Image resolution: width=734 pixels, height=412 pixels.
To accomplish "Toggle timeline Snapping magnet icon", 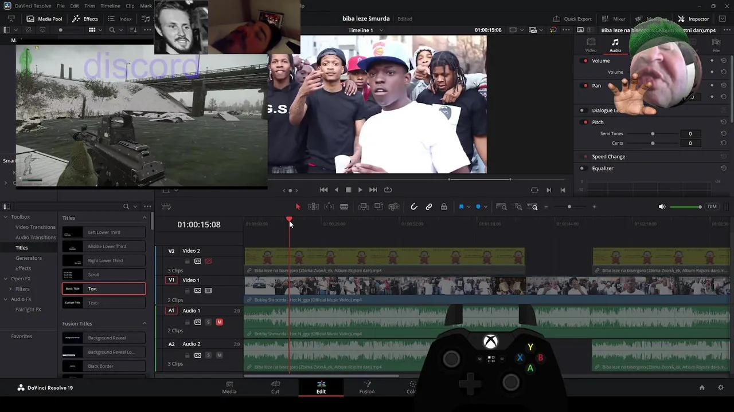I will [x=414, y=207].
